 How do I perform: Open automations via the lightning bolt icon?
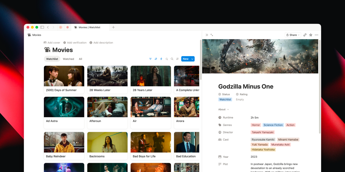[x=161, y=59]
